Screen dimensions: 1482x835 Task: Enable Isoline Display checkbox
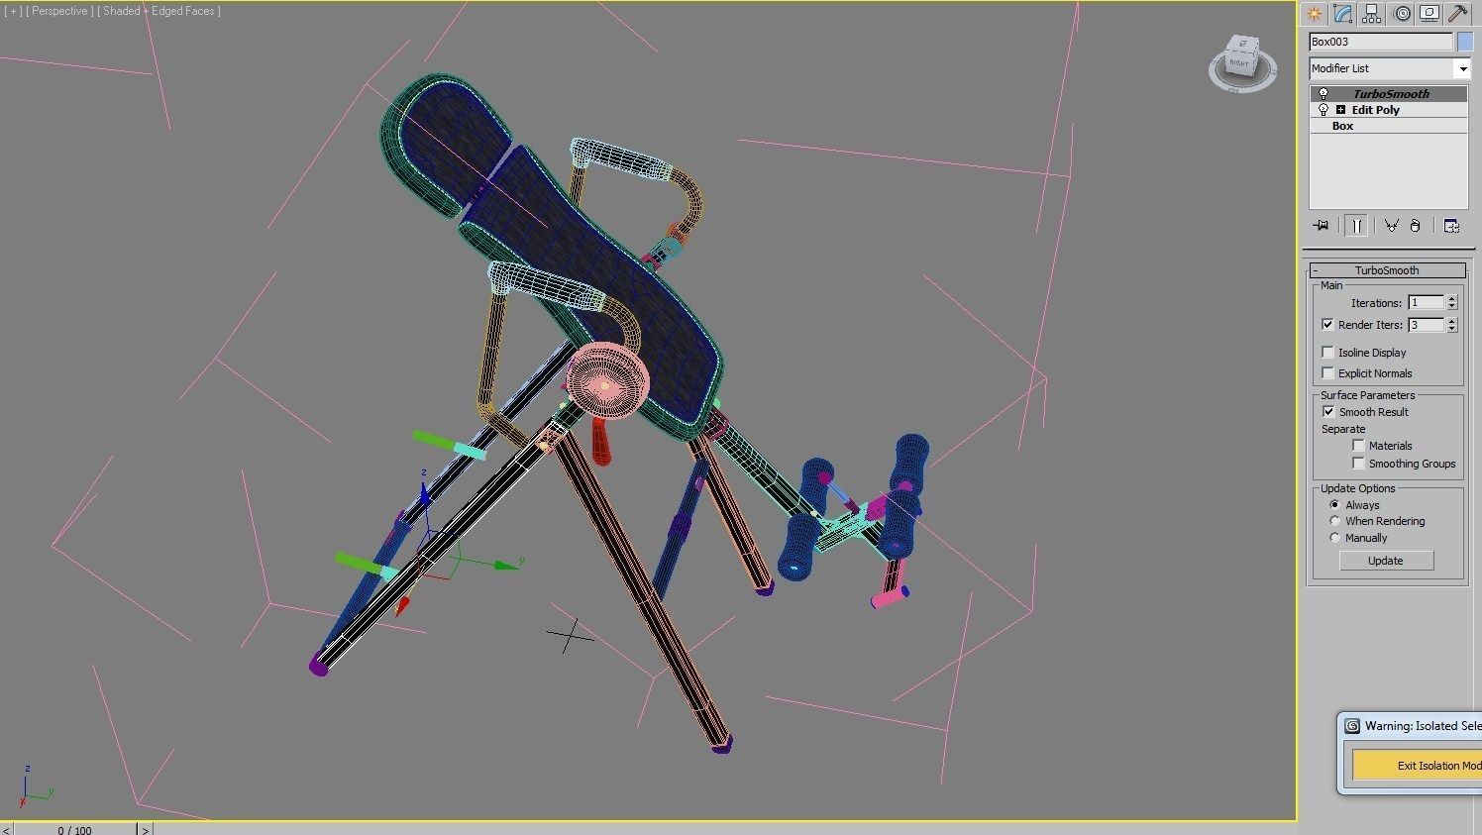pyautogui.click(x=1327, y=353)
